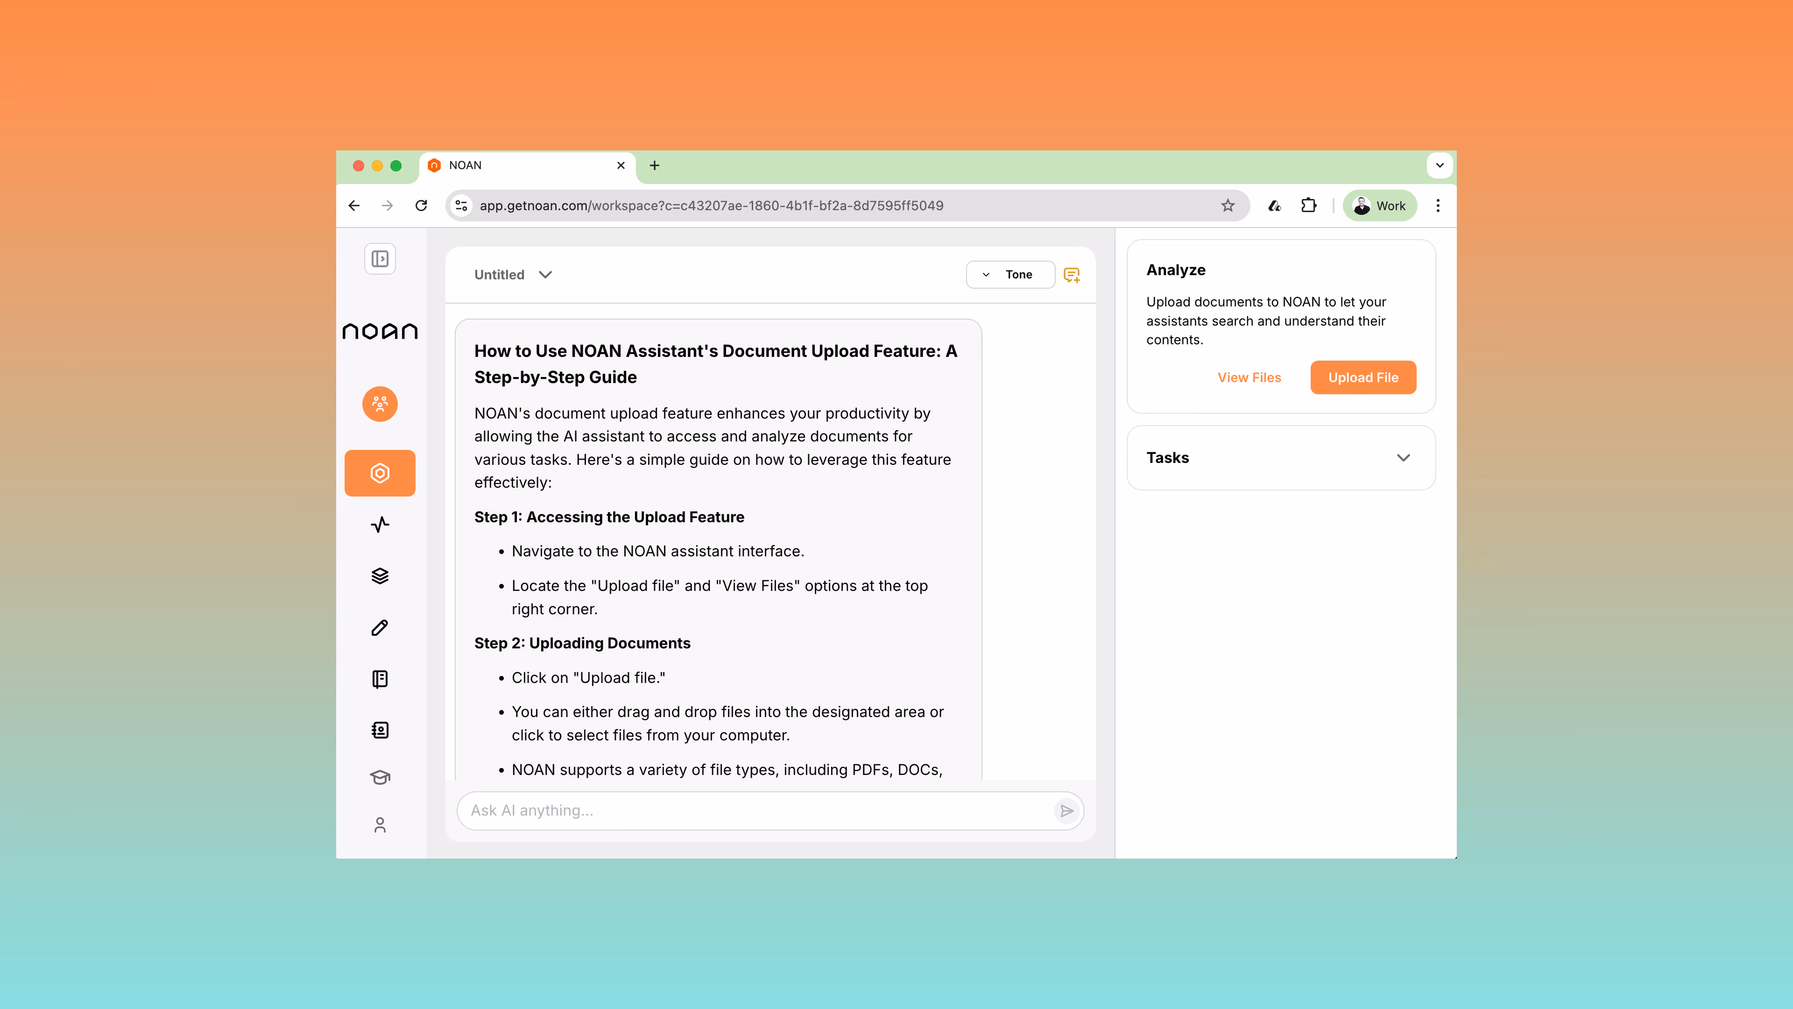This screenshot has height=1009, width=1793.
Task: Open the browser extensions puzzle icon
Action: [x=1308, y=206]
